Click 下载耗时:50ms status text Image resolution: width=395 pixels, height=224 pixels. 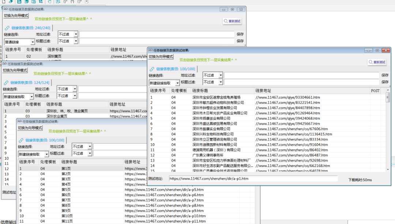(360, 180)
